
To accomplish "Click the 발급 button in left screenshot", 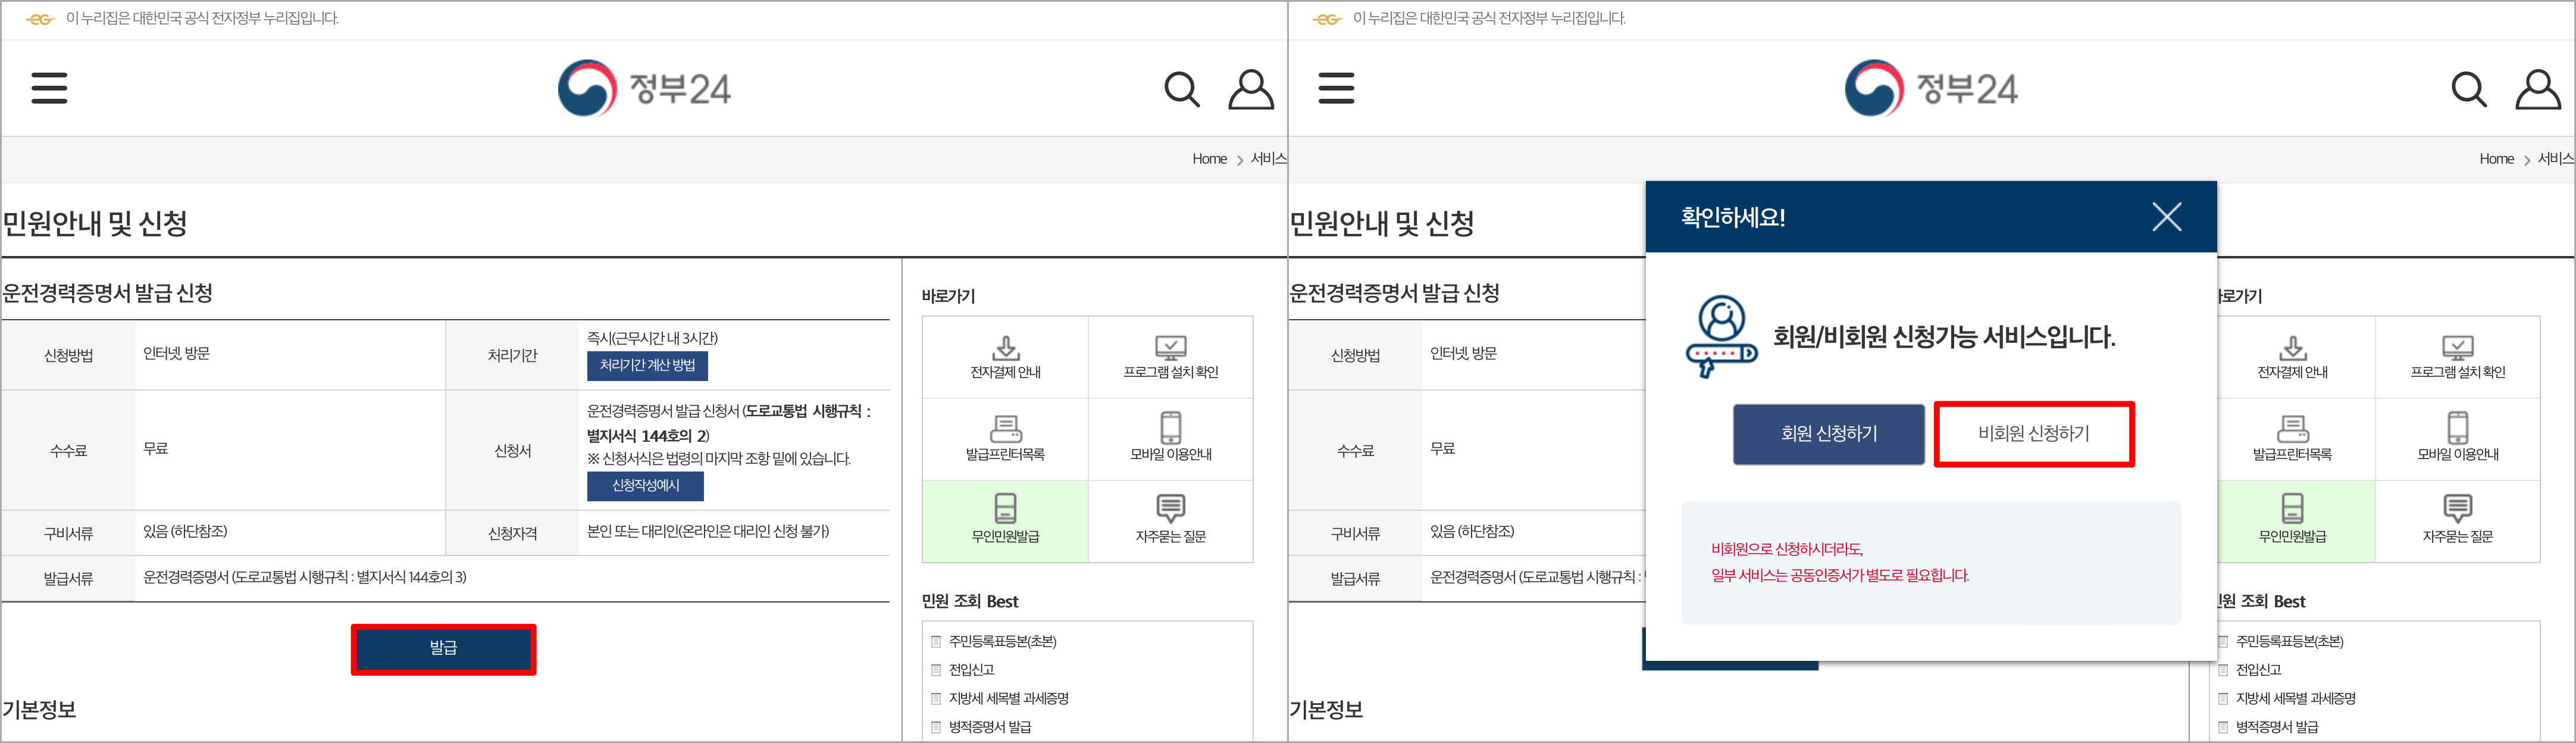I will click(x=443, y=649).
